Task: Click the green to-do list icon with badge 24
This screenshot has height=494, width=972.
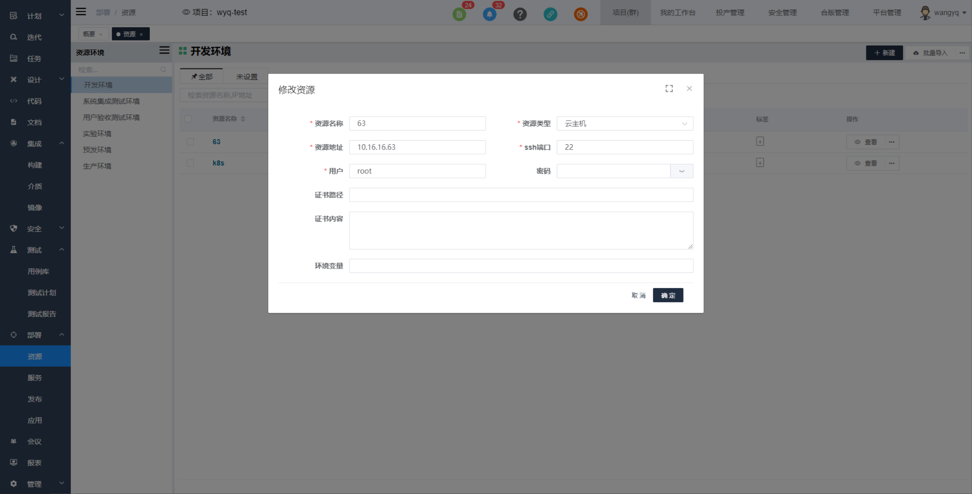Action: point(459,13)
